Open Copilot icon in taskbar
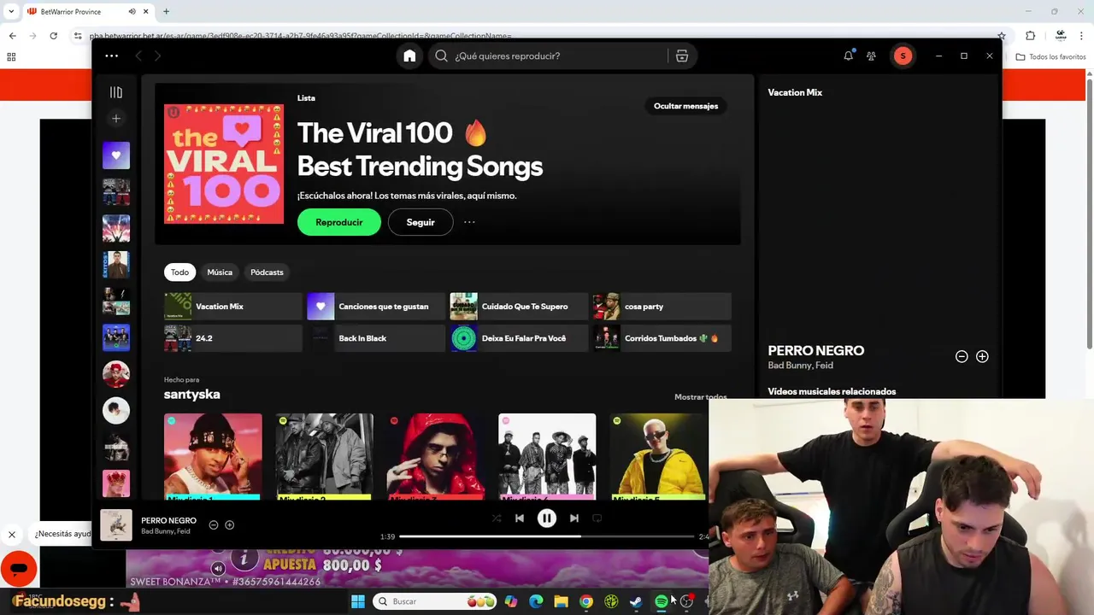 coord(511,601)
